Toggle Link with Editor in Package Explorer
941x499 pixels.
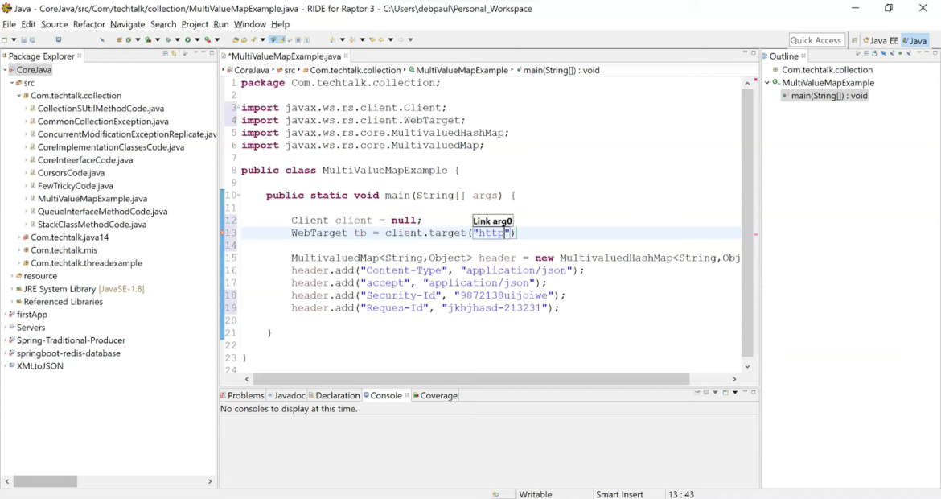[x=174, y=53]
